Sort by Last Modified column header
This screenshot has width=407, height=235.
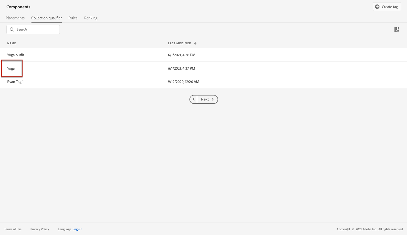179,43
